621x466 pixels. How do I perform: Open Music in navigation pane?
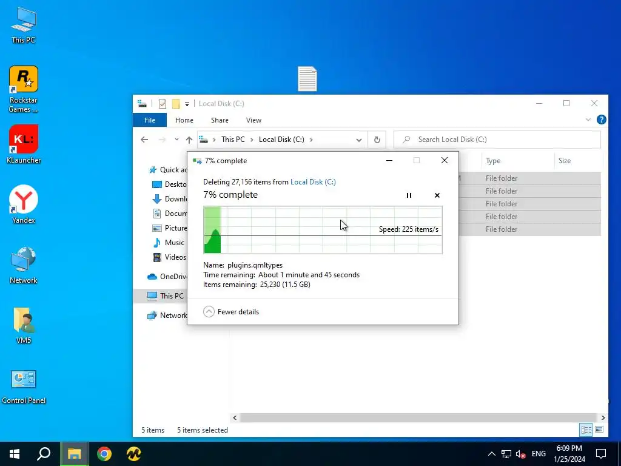pos(169,243)
